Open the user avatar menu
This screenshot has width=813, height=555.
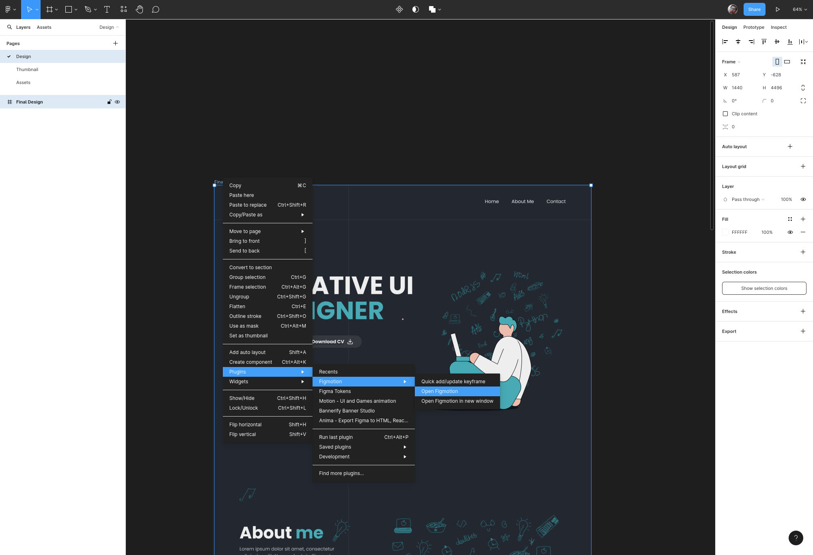(x=733, y=9)
